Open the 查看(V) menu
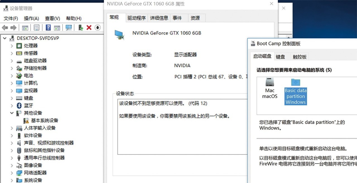The image size is (357, 183). click(52, 18)
